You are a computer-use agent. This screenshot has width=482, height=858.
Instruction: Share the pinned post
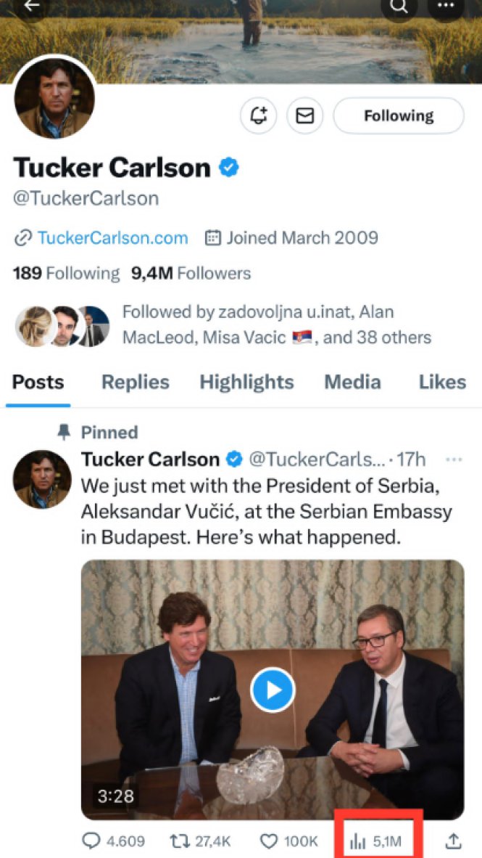click(453, 841)
